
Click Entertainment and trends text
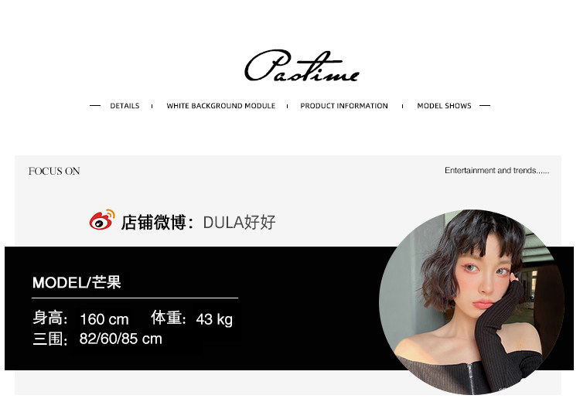pos(496,171)
